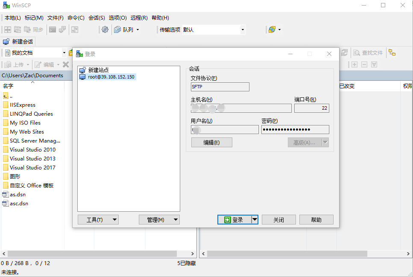Open the 选项(O) menu
The height and width of the screenshot is (277, 413).
117,17
